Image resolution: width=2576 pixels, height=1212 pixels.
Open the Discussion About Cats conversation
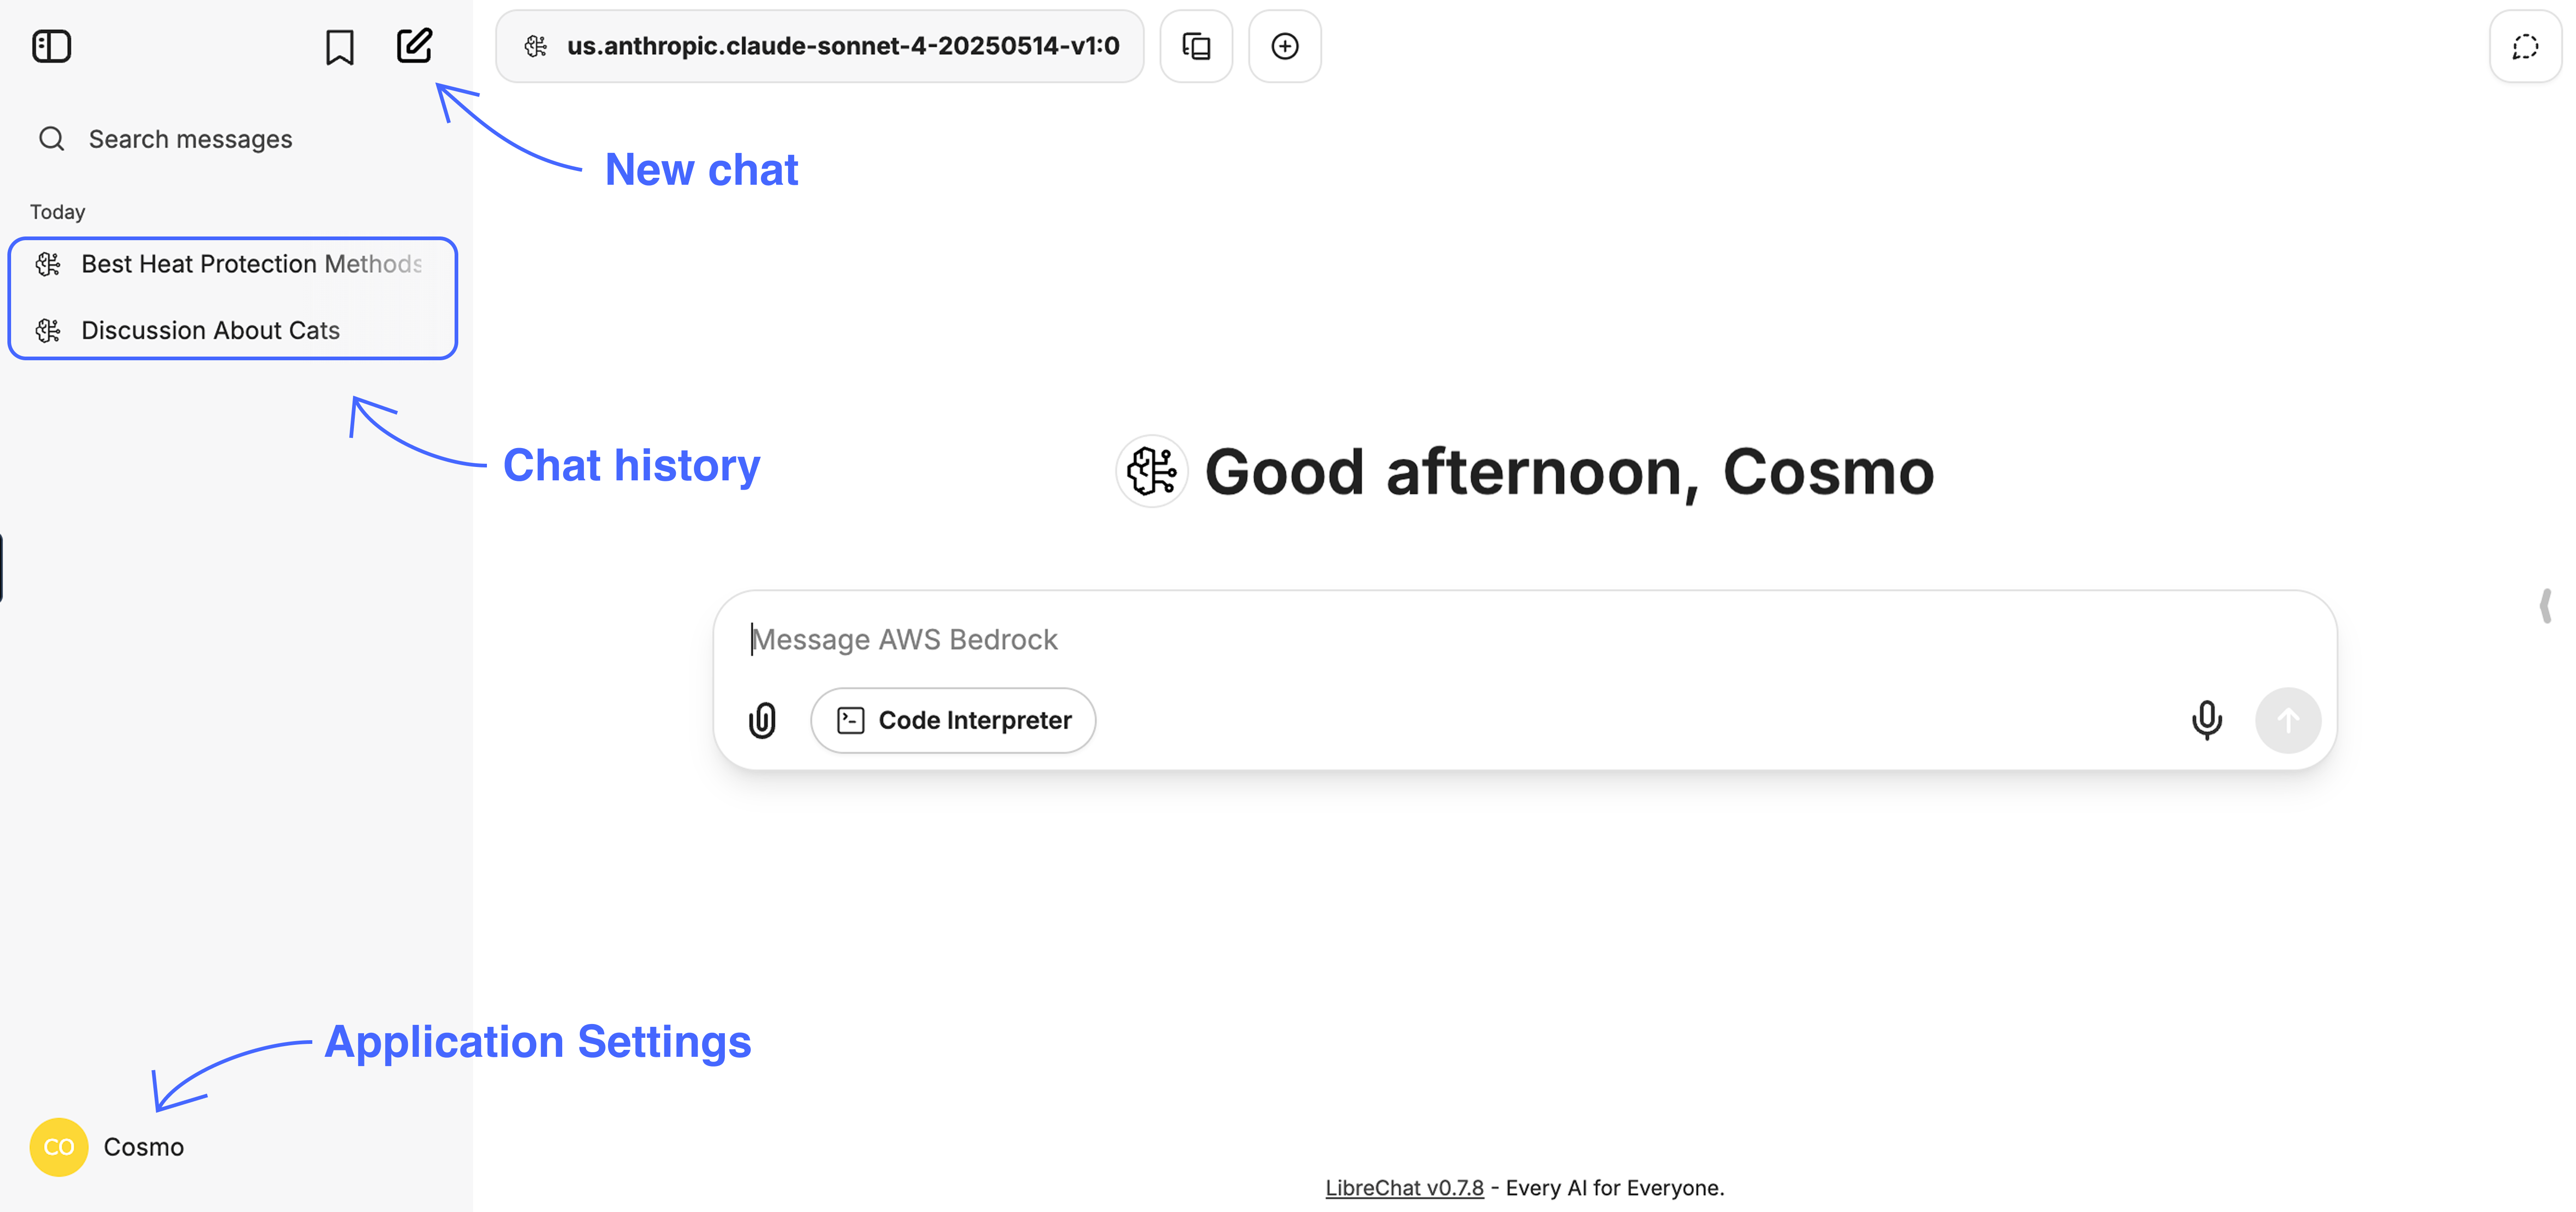tap(233, 330)
